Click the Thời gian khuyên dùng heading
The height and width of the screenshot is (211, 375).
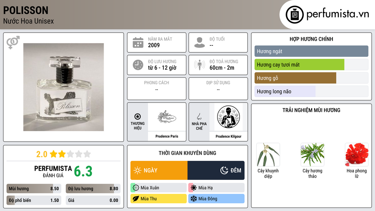pos(187,153)
